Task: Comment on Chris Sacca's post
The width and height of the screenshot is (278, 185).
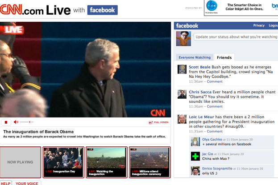Action: pyautogui.click(x=215, y=106)
